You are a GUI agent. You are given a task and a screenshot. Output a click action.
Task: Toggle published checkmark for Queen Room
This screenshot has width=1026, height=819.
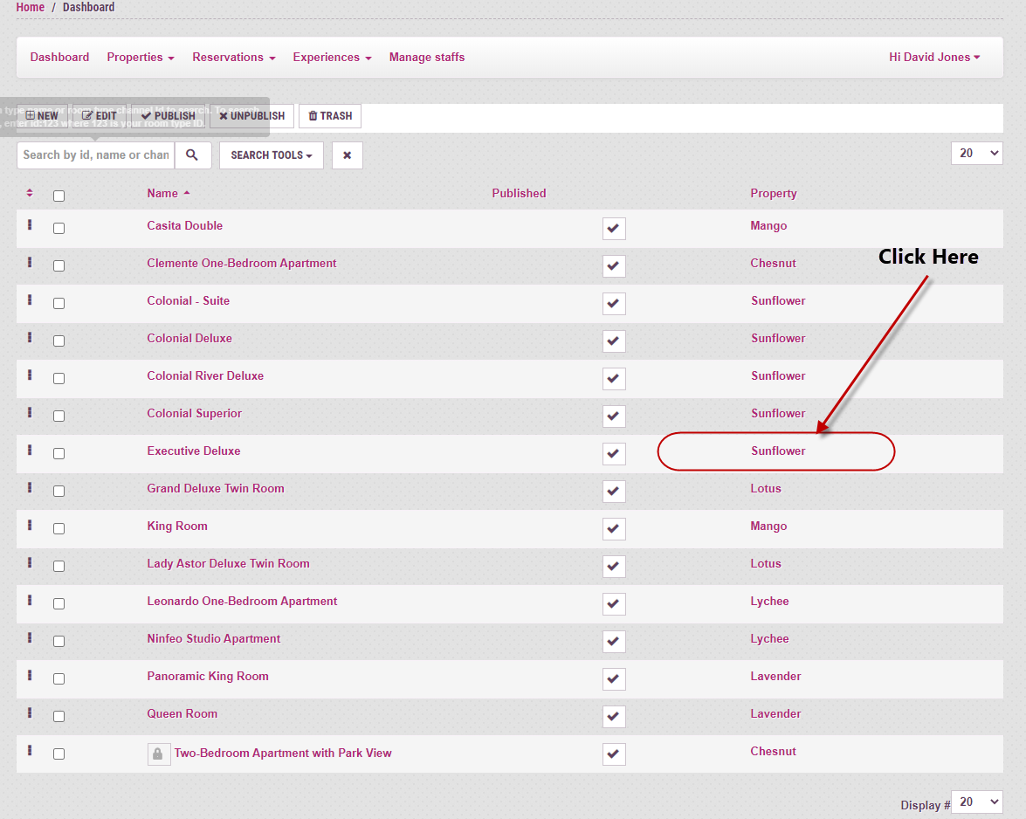click(x=614, y=717)
